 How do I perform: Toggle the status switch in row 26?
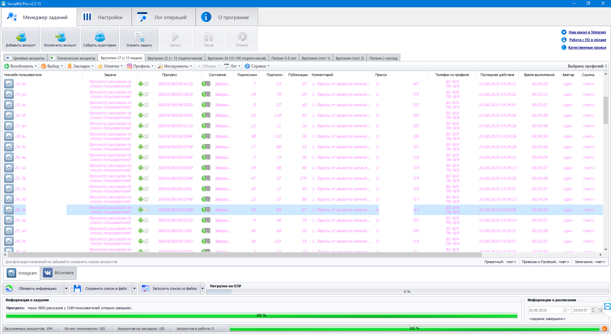coord(206,220)
